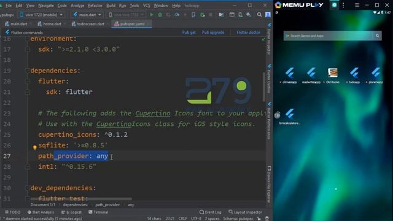393x221 pixels.
Task: Click the green Debug bug icon
Action: 160,15
